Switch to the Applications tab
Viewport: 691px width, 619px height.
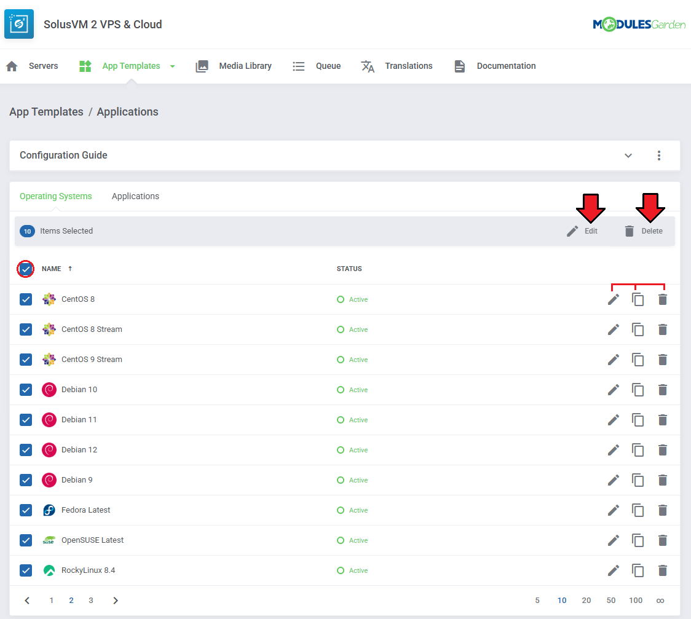[x=135, y=196]
